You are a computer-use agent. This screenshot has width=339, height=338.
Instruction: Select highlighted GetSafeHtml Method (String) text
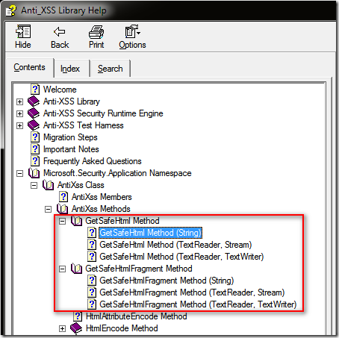150,233
